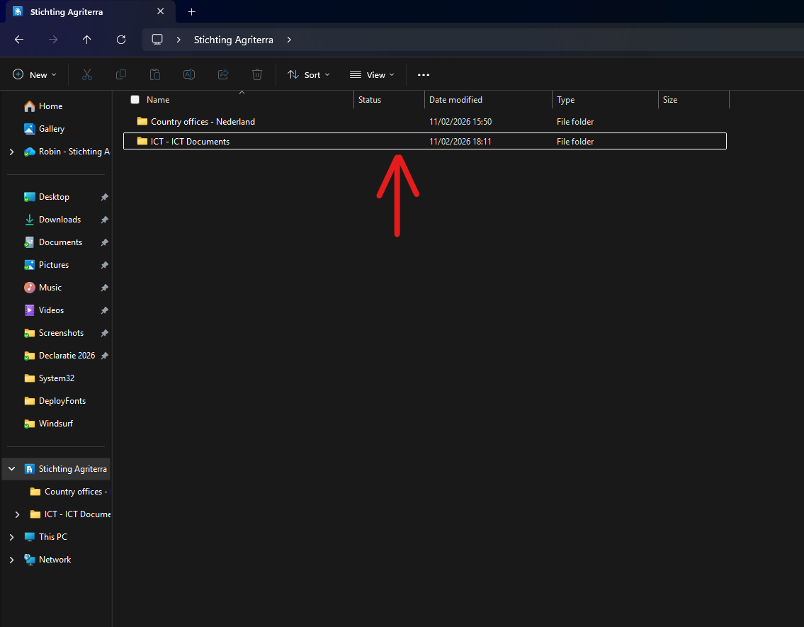Image resolution: width=804 pixels, height=627 pixels.
Task: Select the ICT - ICT Documents row
Action: [x=425, y=141]
